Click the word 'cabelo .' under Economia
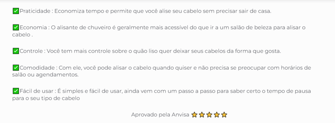This screenshot has width=335, height=123. click(23, 35)
